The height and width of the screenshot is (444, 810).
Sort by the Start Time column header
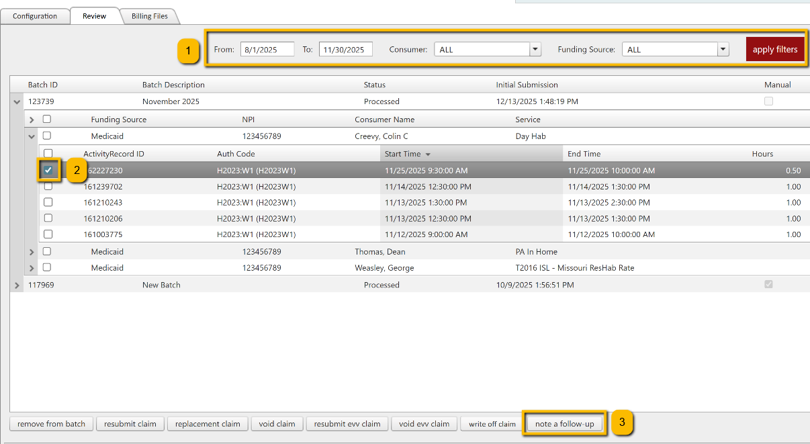click(403, 154)
